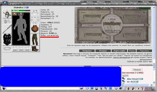This screenshot has width=157, height=92.
Task: Open the Безопасность menu
Action: coord(117,2)
